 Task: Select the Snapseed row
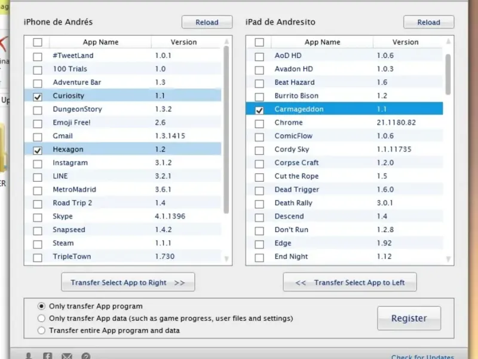pyautogui.click(x=123, y=230)
